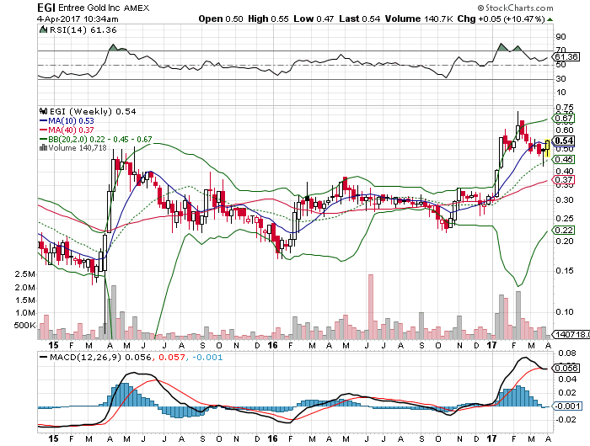
Task: Click the 0.056 MACD value tag
Action: (x=565, y=369)
